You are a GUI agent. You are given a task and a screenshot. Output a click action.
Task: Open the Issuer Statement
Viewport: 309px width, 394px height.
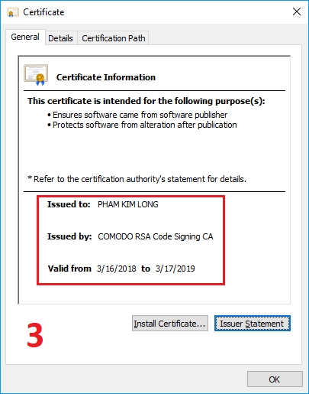[x=252, y=324]
